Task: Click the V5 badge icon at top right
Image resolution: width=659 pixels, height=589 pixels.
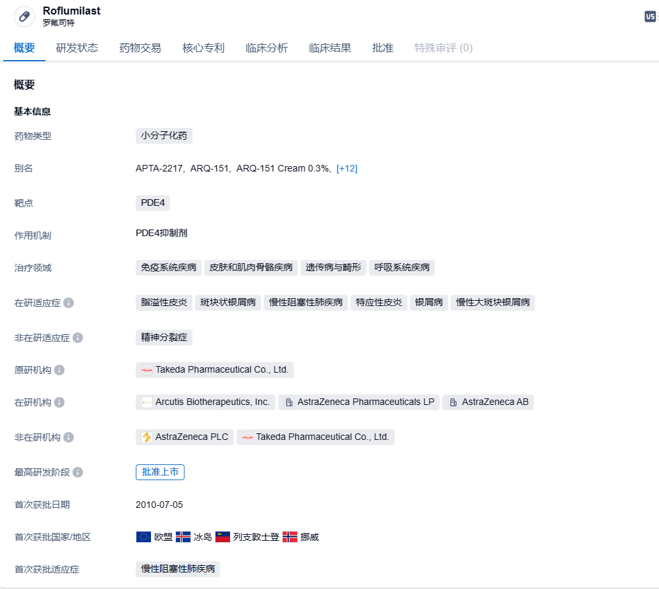Action: pos(650,16)
